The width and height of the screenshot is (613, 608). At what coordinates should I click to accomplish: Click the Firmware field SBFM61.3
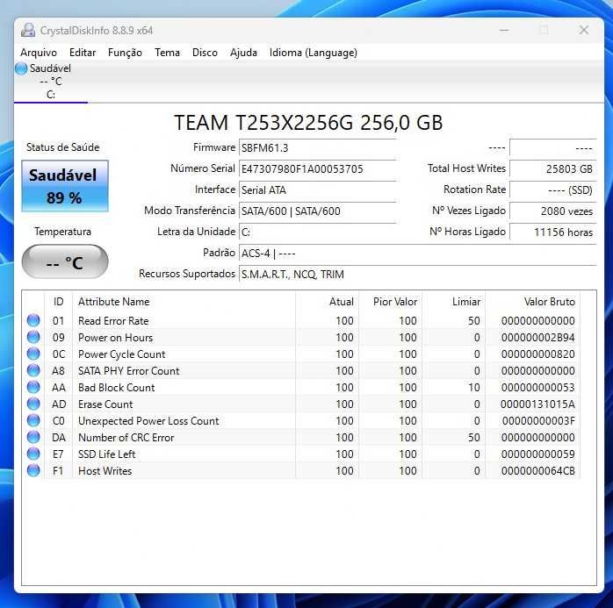click(317, 148)
